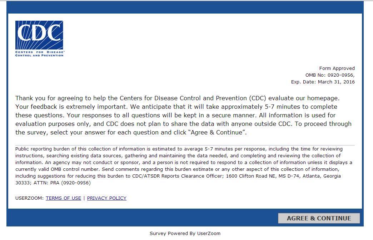Click the horizontal divider above the burden statement
Screen dimensions: 373x240
pos(185,145)
